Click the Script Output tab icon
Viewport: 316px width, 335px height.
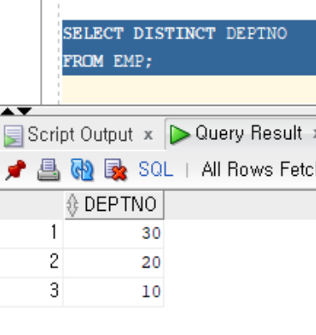pyautogui.click(x=13, y=136)
